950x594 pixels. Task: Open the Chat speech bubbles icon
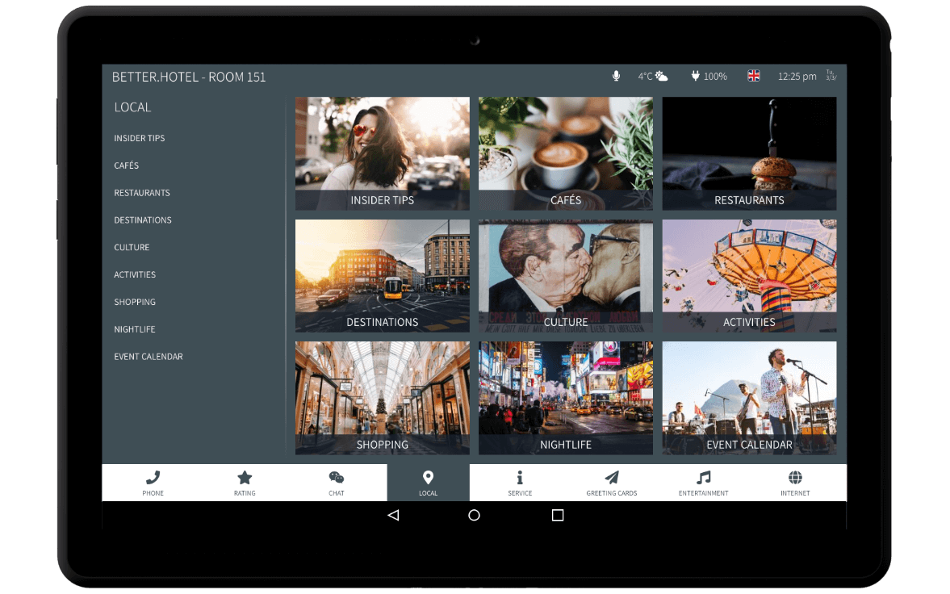[x=337, y=478]
